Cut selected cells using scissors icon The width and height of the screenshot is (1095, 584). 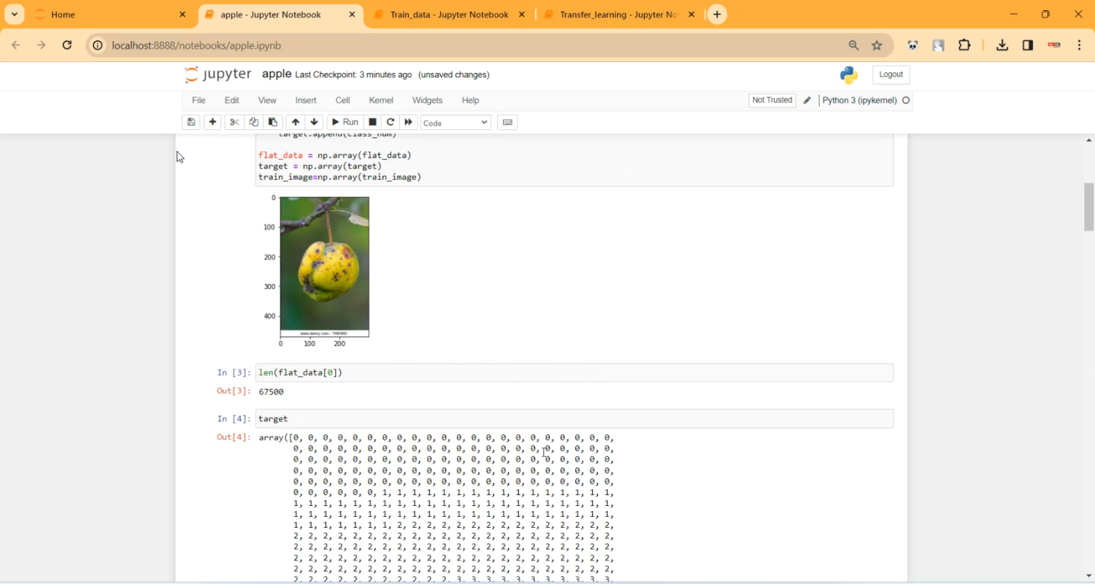(234, 122)
